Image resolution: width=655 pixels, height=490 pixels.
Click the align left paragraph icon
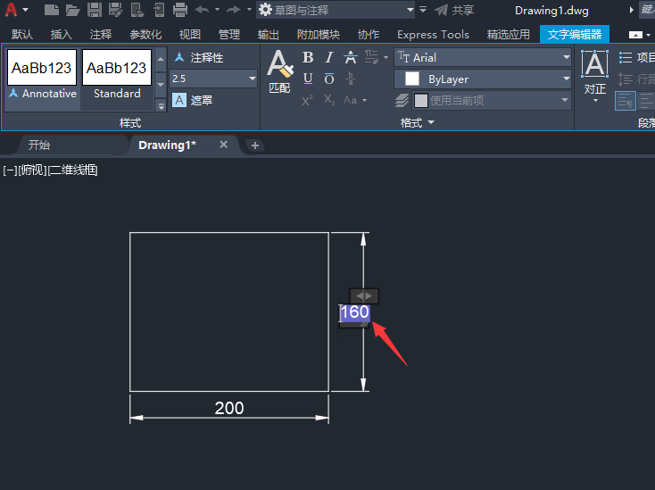click(x=626, y=101)
